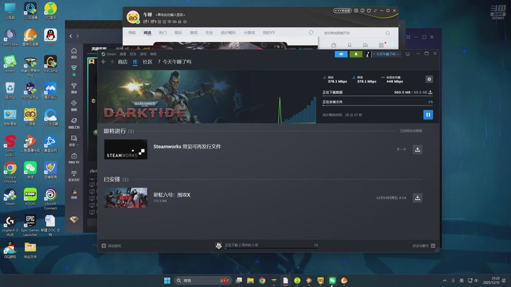
Task: Open the 游戏 games menu in Steam
Action: click(x=143, y=54)
